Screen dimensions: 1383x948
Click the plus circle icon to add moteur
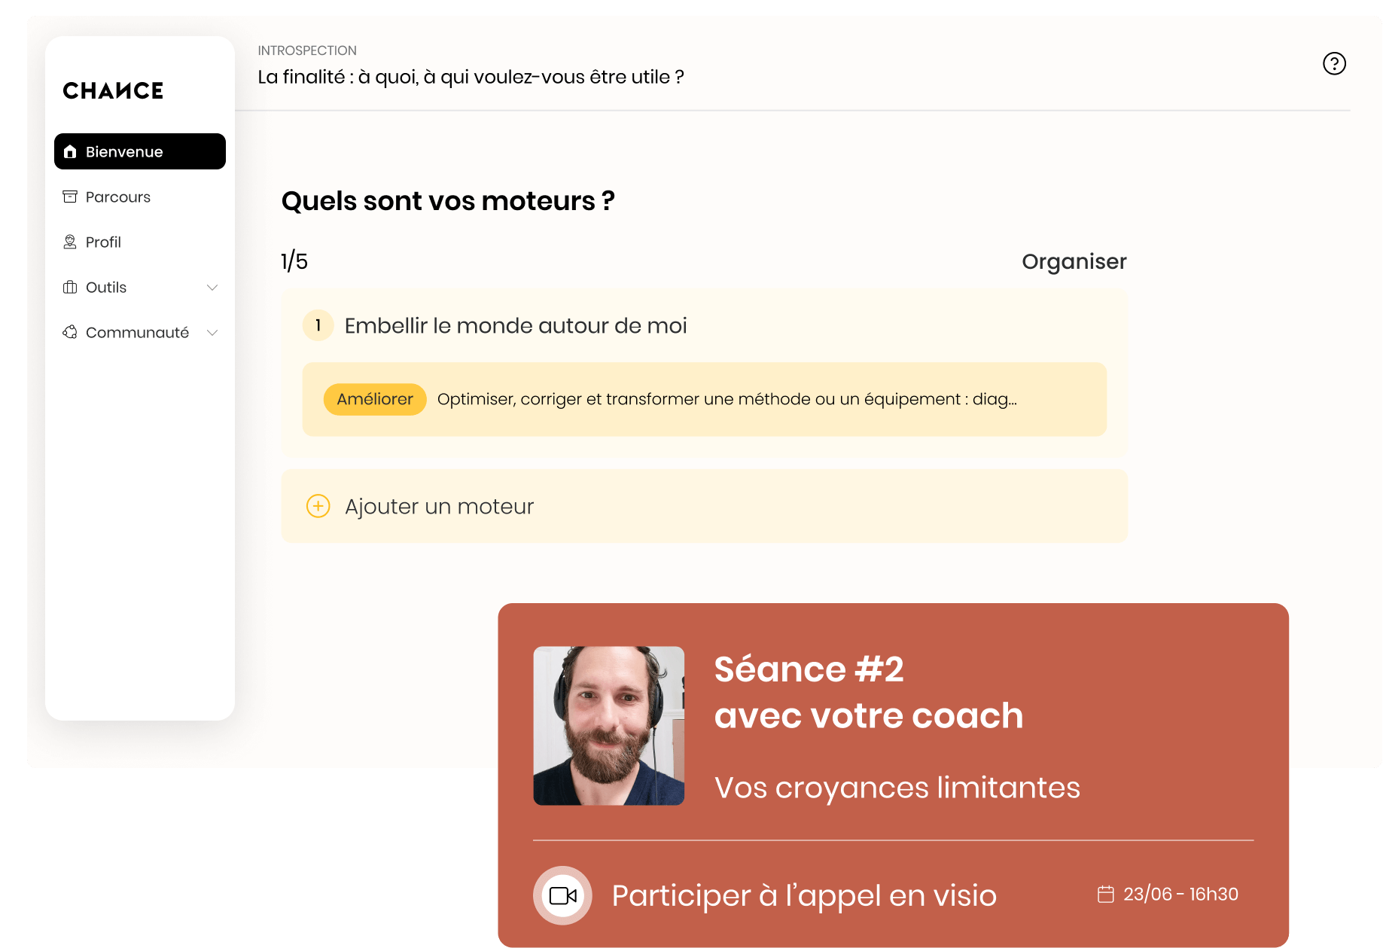(x=318, y=506)
